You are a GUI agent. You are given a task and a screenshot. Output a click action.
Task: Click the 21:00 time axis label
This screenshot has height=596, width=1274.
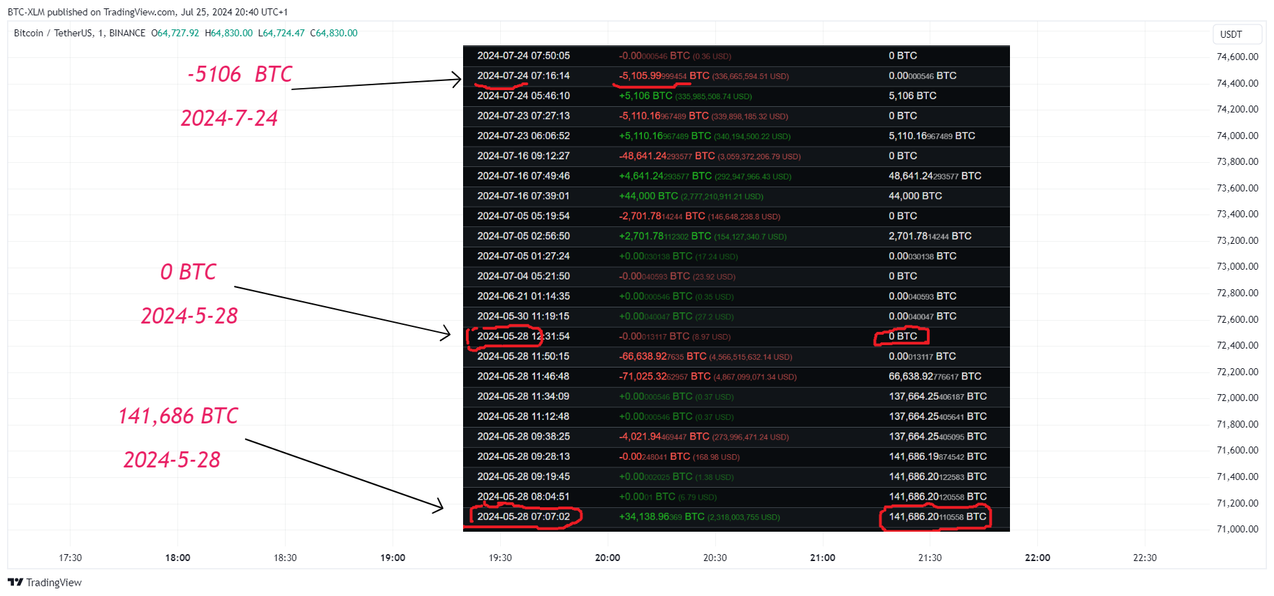tap(823, 558)
